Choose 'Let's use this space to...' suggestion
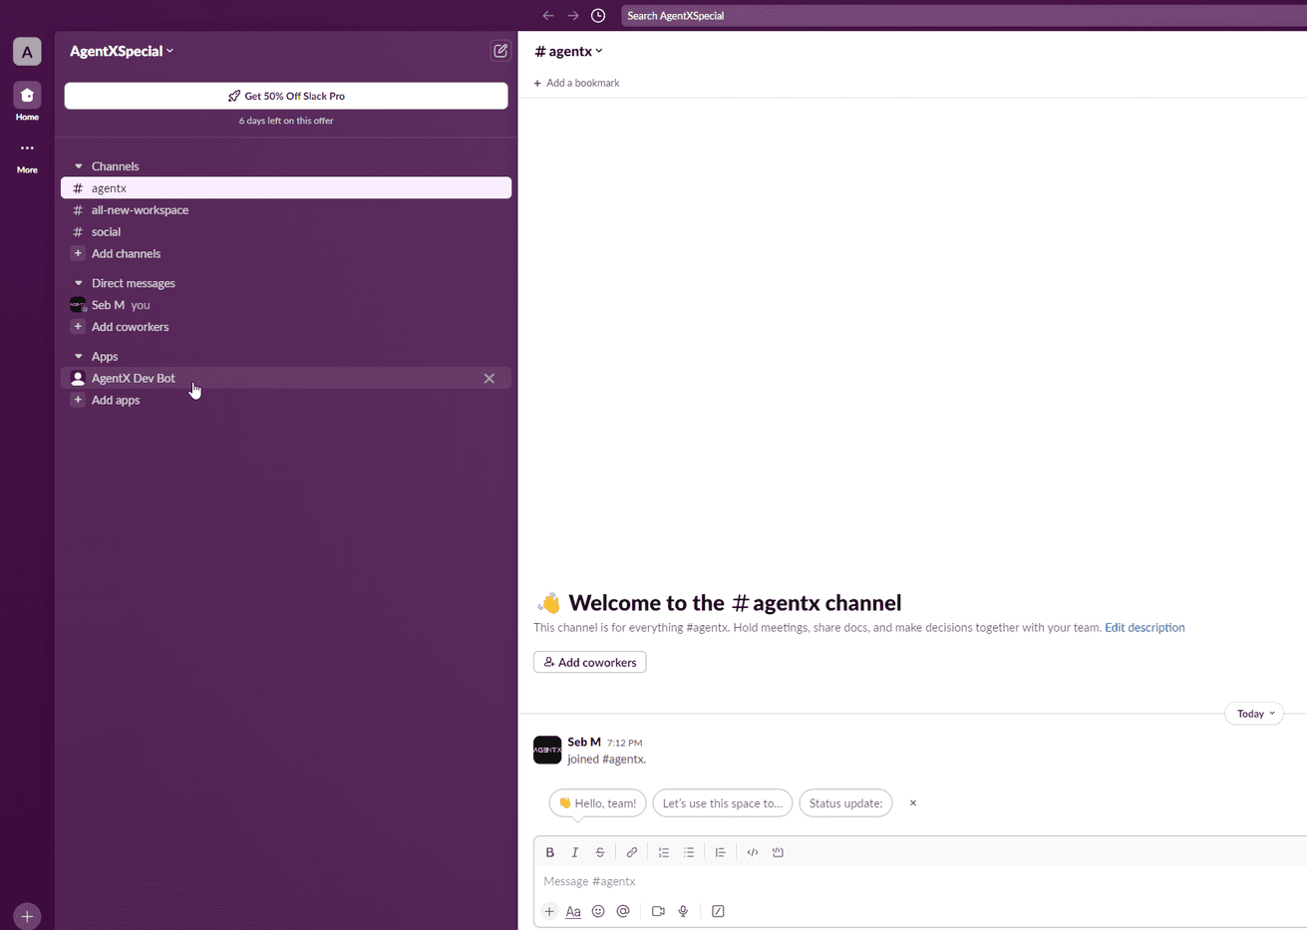Viewport: 1307px width, 930px height. point(723,803)
